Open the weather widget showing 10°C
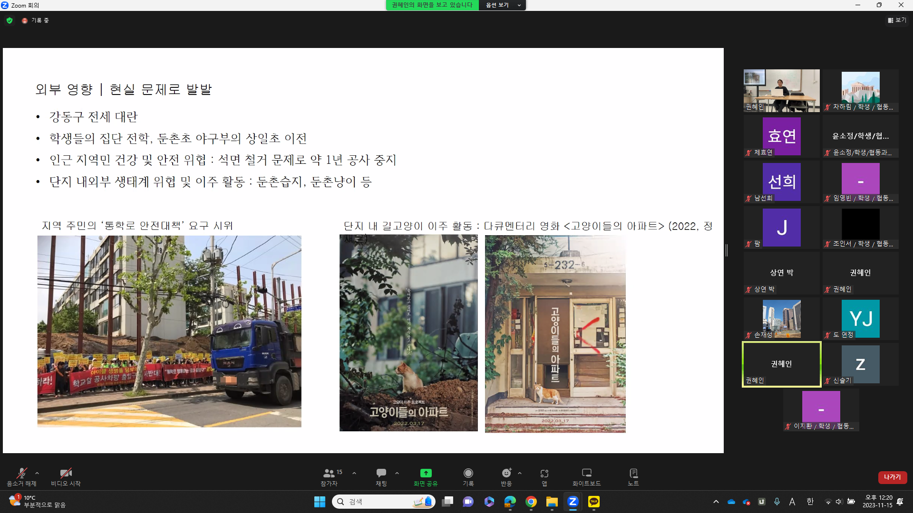Screen dimensions: 913x513 pyautogui.click(x=37, y=502)
